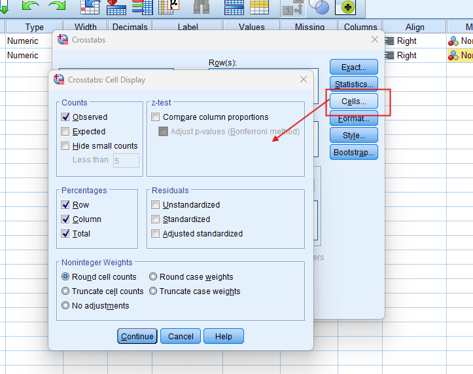
Task: Click the Bootstrap... button
Action: pyautogui.click(x=354, y=153)
